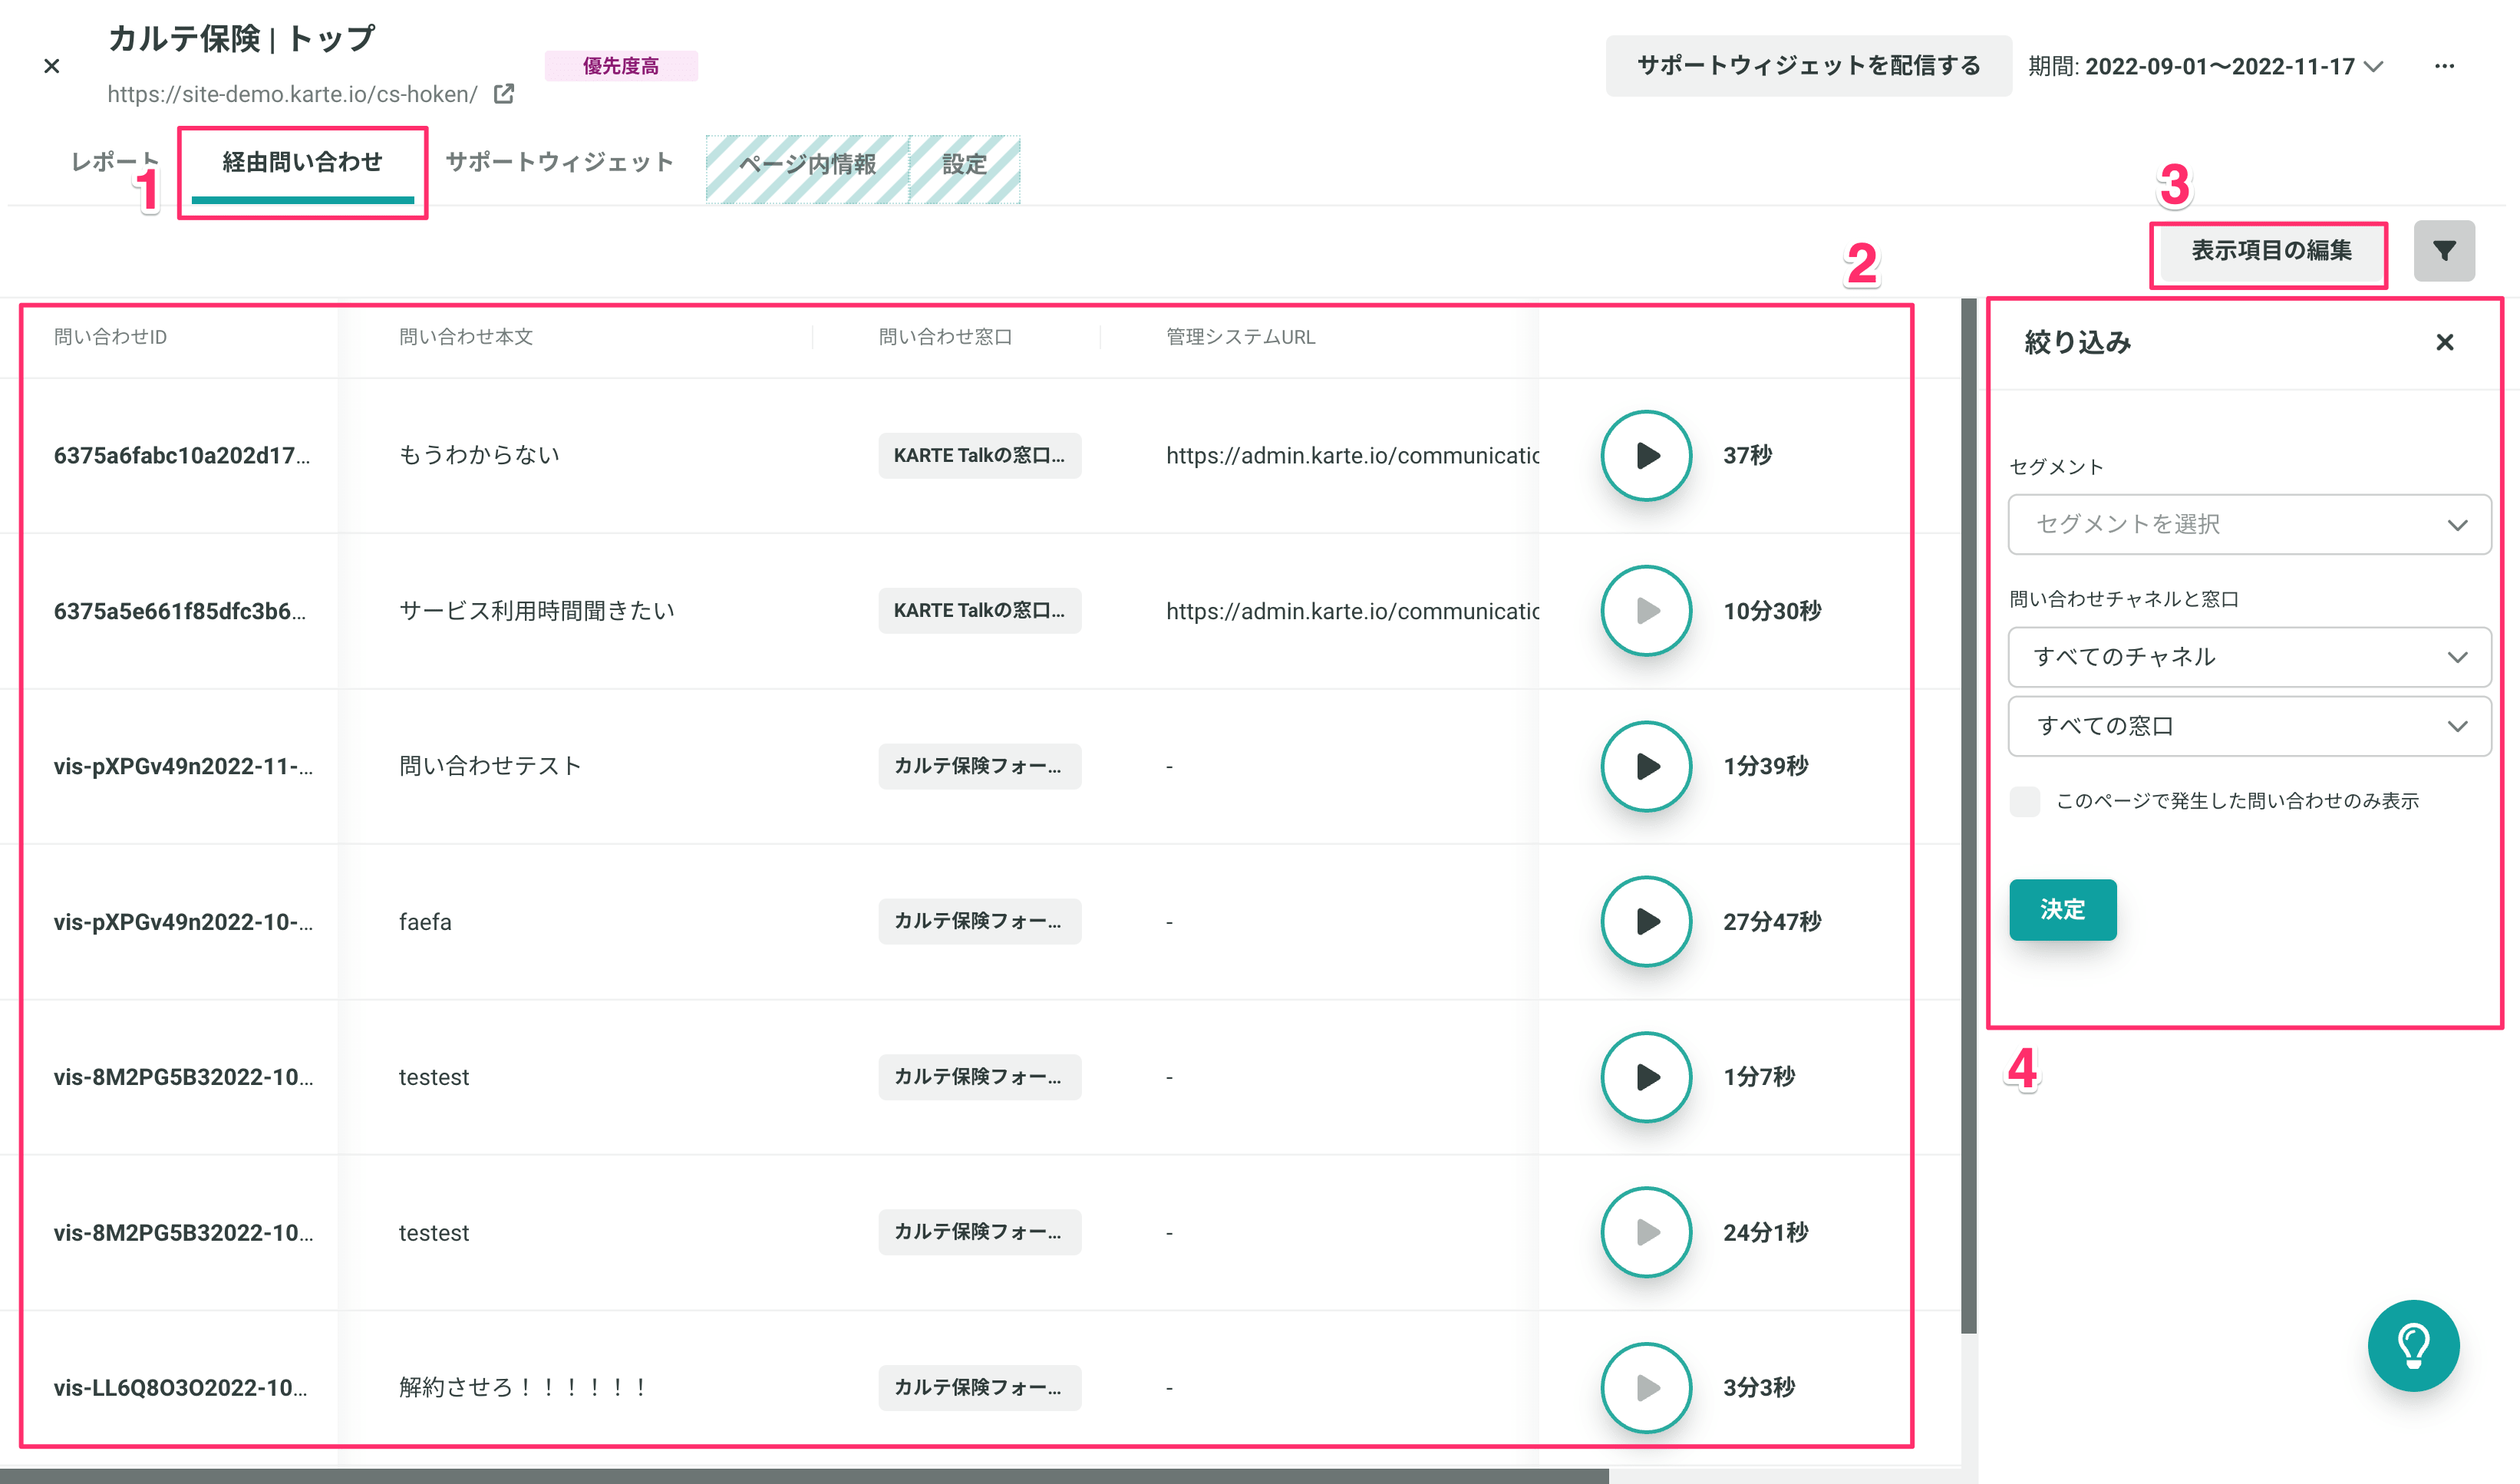
Task: Switch to the サポートウィジェット tab
Action: coord(559,162)
